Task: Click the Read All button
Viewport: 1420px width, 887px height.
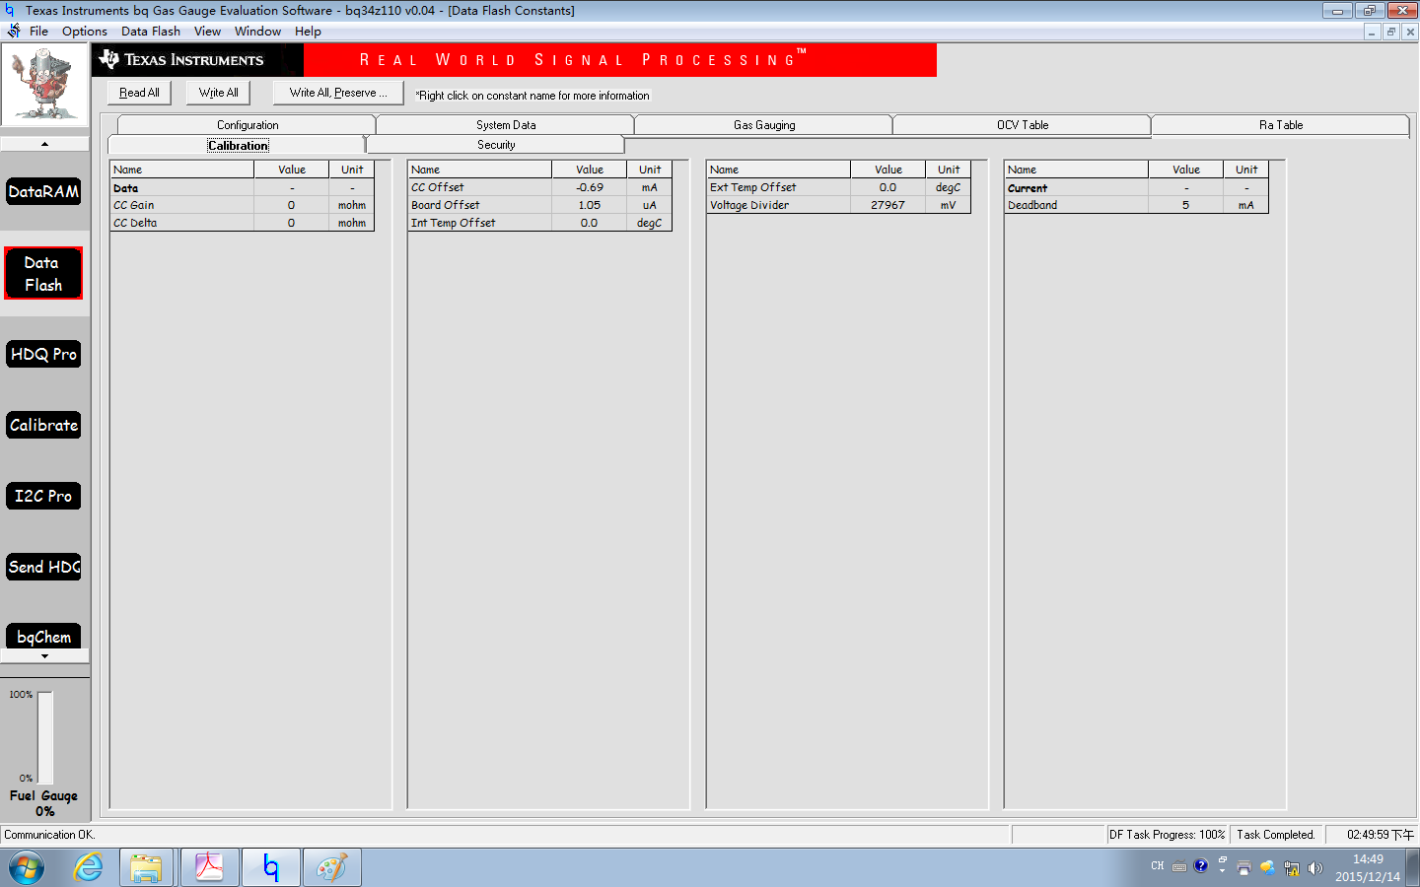Action: coord(139,93)
